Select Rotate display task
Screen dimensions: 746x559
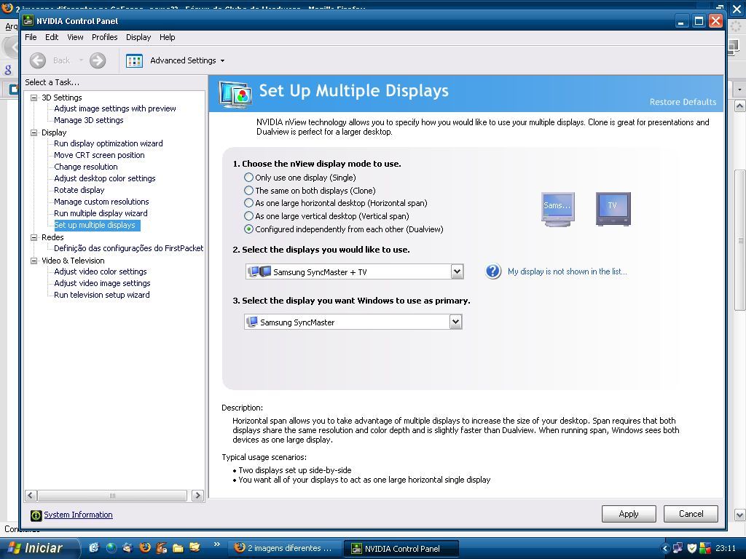tap(79, 190)
